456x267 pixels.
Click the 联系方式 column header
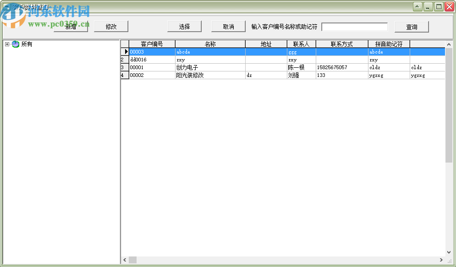[342, 44]
